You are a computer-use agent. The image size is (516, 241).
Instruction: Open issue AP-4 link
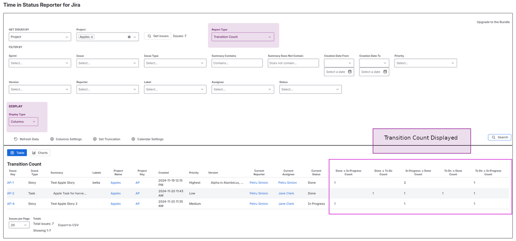(x=10, y=203)
